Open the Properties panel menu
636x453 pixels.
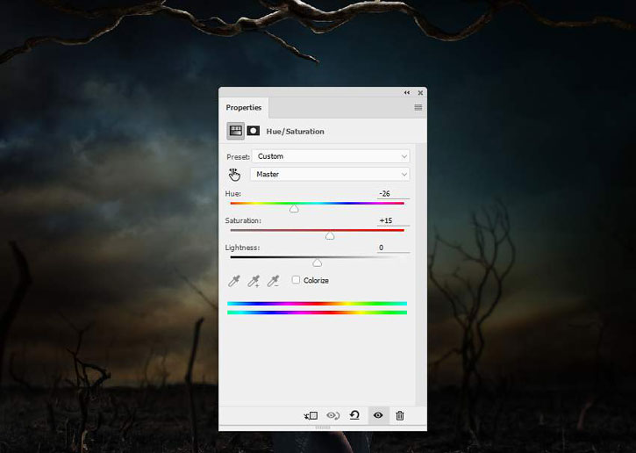coord(418,108)
